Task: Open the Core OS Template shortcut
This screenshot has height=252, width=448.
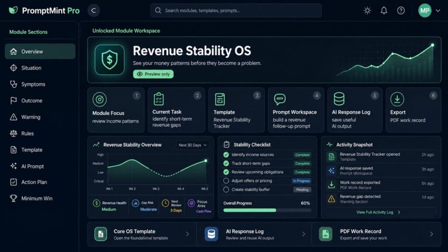Action: 142,234
